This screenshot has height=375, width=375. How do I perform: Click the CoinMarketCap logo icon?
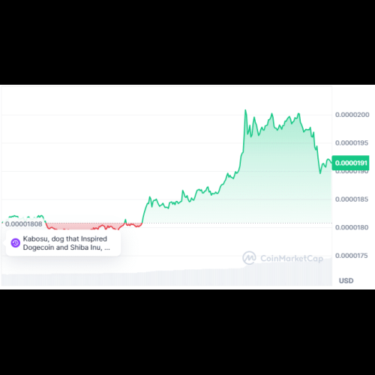(x=249, y=258)
